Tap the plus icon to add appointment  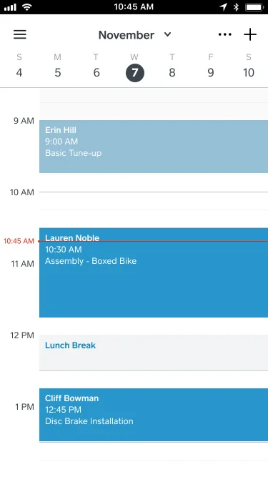(250, 34)
